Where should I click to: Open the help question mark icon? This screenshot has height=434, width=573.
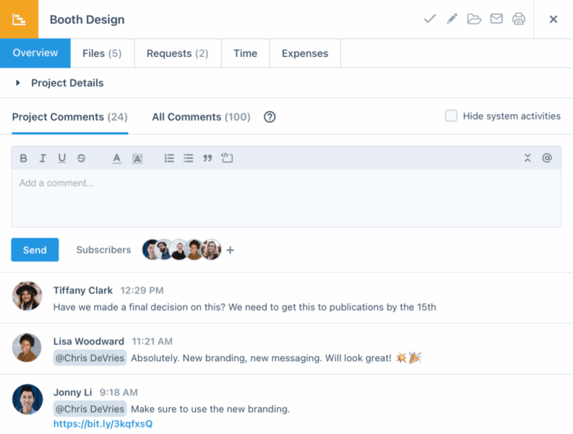(269, 116)
